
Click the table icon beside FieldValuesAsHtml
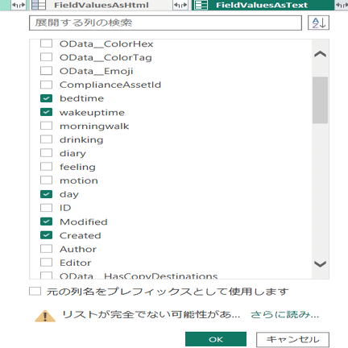click(39, 5)
